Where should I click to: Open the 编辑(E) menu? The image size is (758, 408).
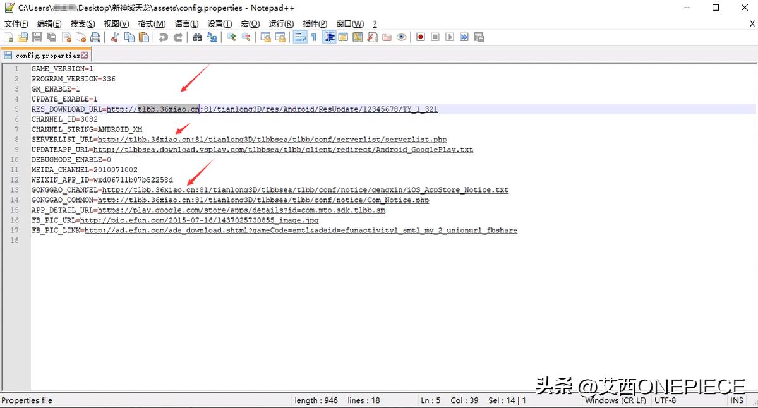click(49, 23)
